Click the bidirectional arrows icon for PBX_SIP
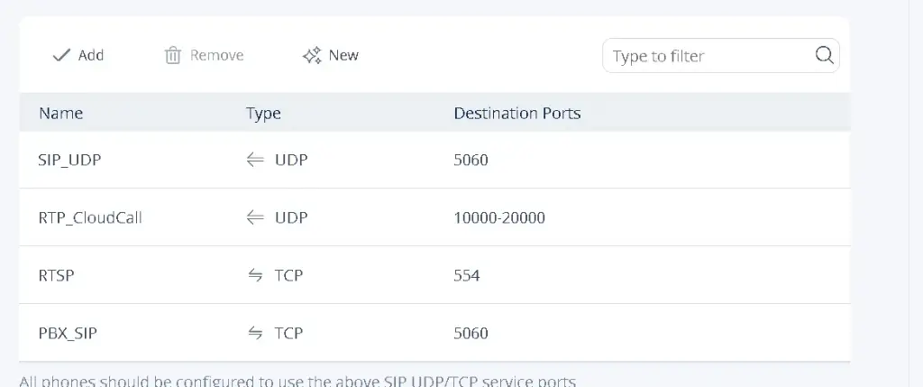The height and width of the screenshot is (387, 923). (255, 333)
